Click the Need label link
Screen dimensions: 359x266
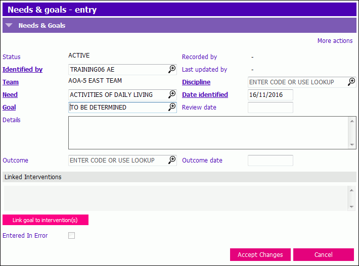pyautogui.click(x=10, y=94)
